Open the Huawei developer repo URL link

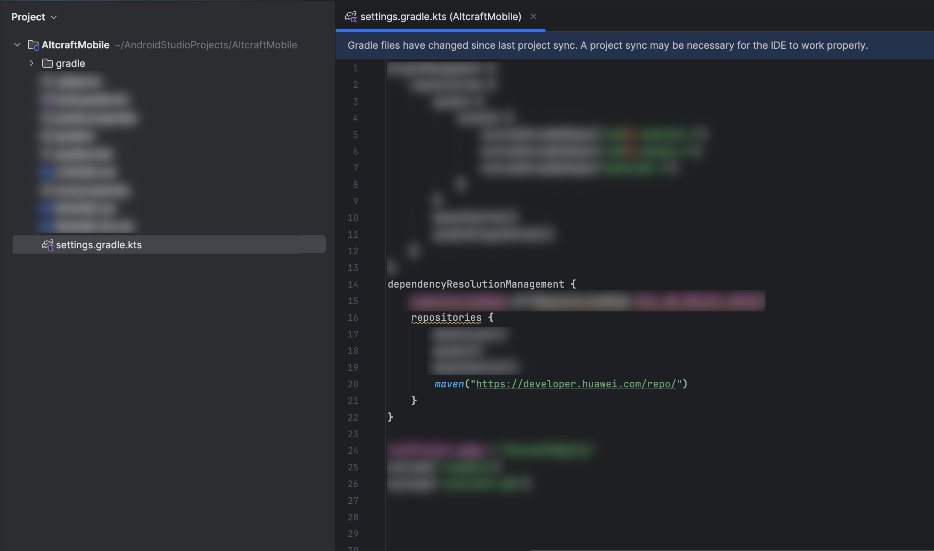tap(575, 384)
